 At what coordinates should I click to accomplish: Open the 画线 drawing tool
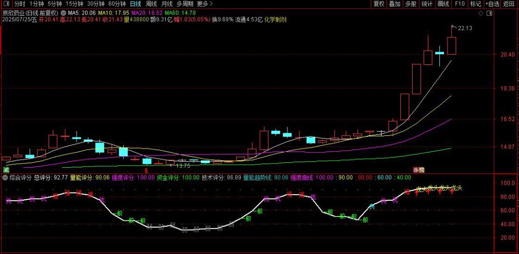(443, 4)
